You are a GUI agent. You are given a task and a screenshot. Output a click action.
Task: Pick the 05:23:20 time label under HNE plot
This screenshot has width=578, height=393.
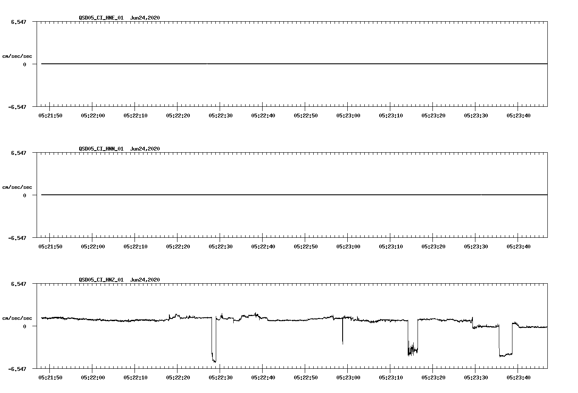pos(433,115)
